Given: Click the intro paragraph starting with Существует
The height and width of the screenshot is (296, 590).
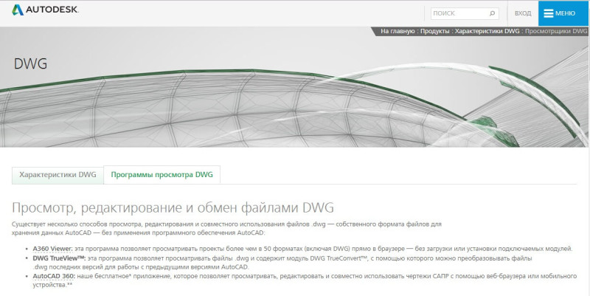Looking at the screenshot, I should (226, 228).
